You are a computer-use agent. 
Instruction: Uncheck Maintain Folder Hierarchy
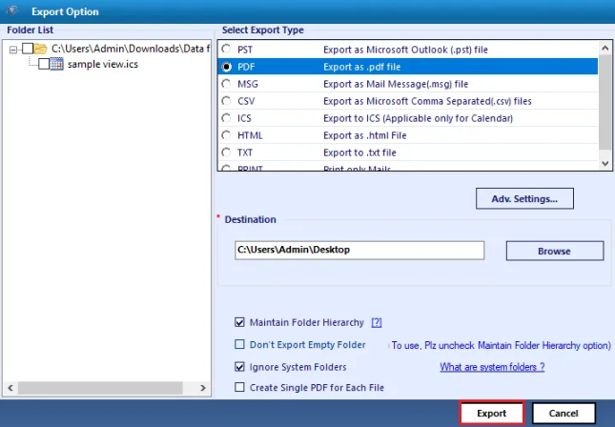point(240,322)
